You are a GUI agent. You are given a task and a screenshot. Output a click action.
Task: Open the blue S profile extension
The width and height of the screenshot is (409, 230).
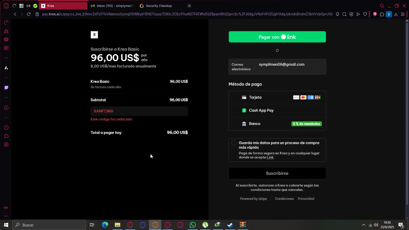tap(389, 14)
